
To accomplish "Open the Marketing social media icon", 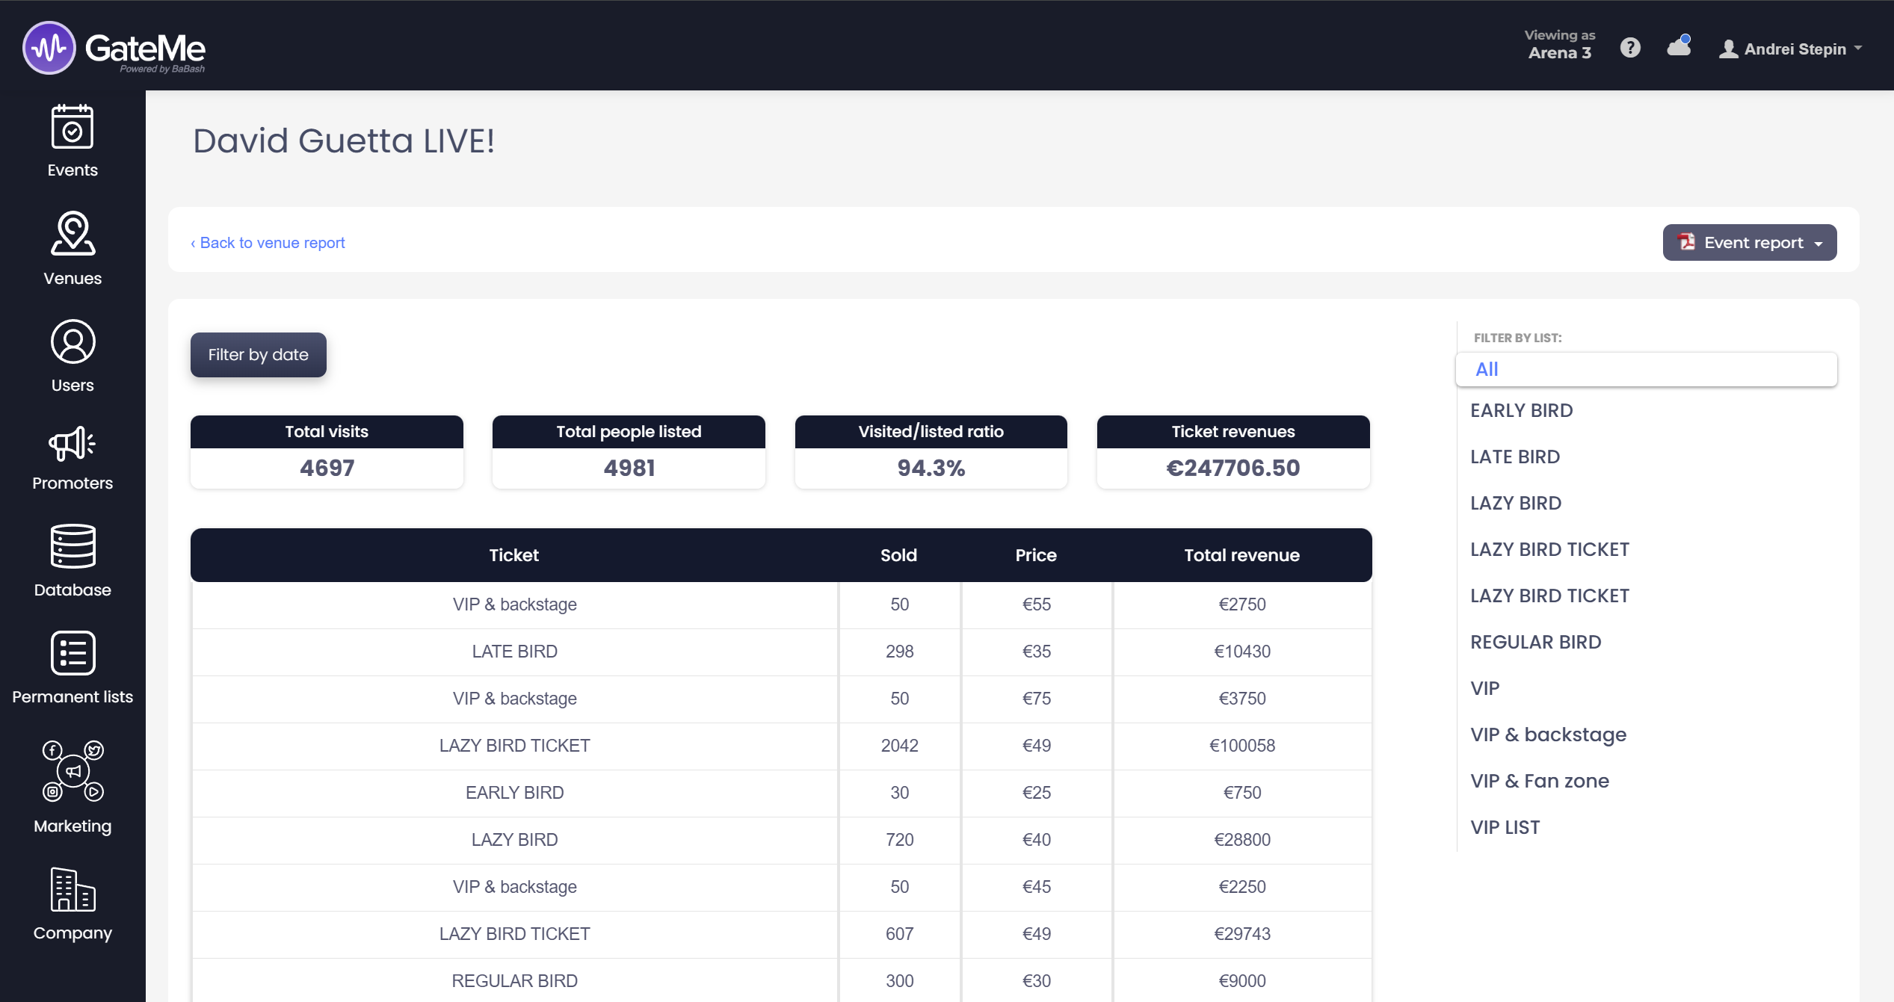I will click(73, 771).
